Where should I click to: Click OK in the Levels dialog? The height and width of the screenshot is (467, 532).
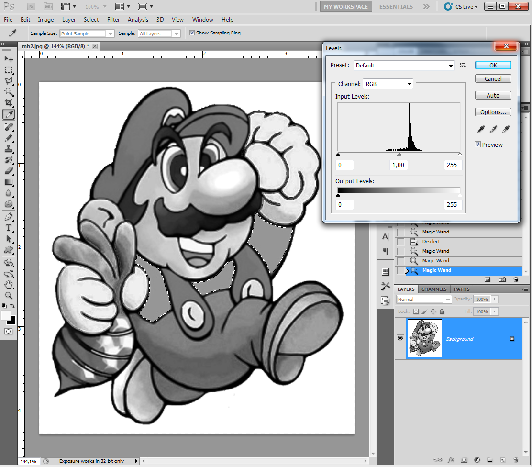(x=493, y=65)
